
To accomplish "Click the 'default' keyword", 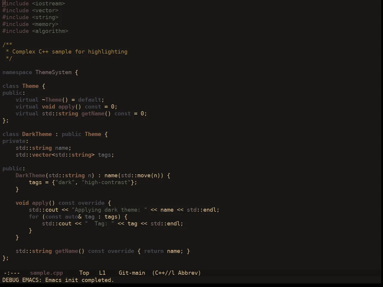I will coord(90,100).
